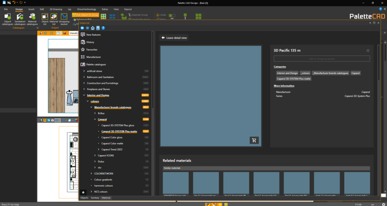Viewport: 387px width, 206px height.
Task: Go to Material panel home
Action: tap(93, 28)
